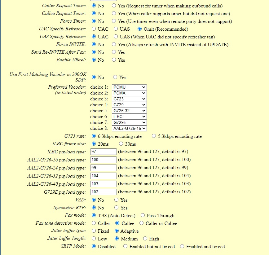Enable Symmetric RTP with Yes

(116, 208)
